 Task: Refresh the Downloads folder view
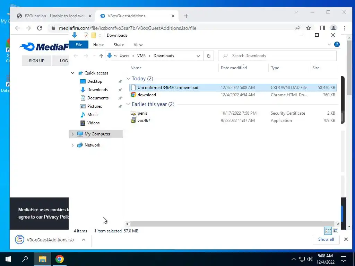coord(208,56)
